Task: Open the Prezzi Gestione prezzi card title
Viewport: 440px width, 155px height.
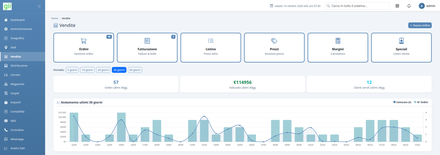Action: pos(274,49)
